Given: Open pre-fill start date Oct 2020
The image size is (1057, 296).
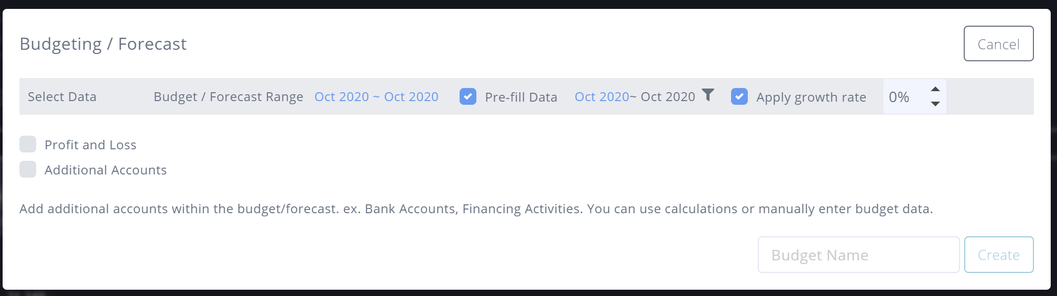Looking at the screenshot, I should tap(602, 97).
